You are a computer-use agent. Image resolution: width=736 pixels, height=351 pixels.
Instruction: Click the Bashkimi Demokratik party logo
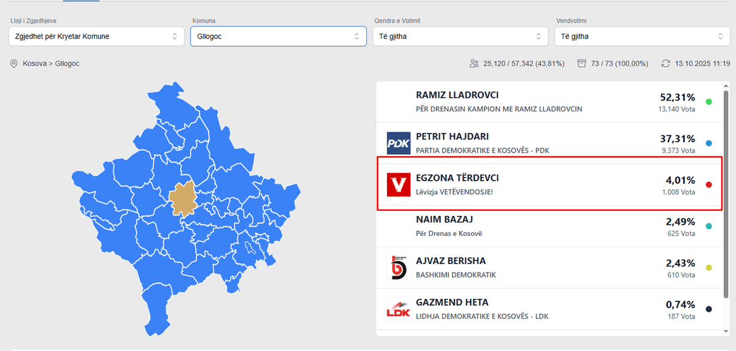[398, 268]
